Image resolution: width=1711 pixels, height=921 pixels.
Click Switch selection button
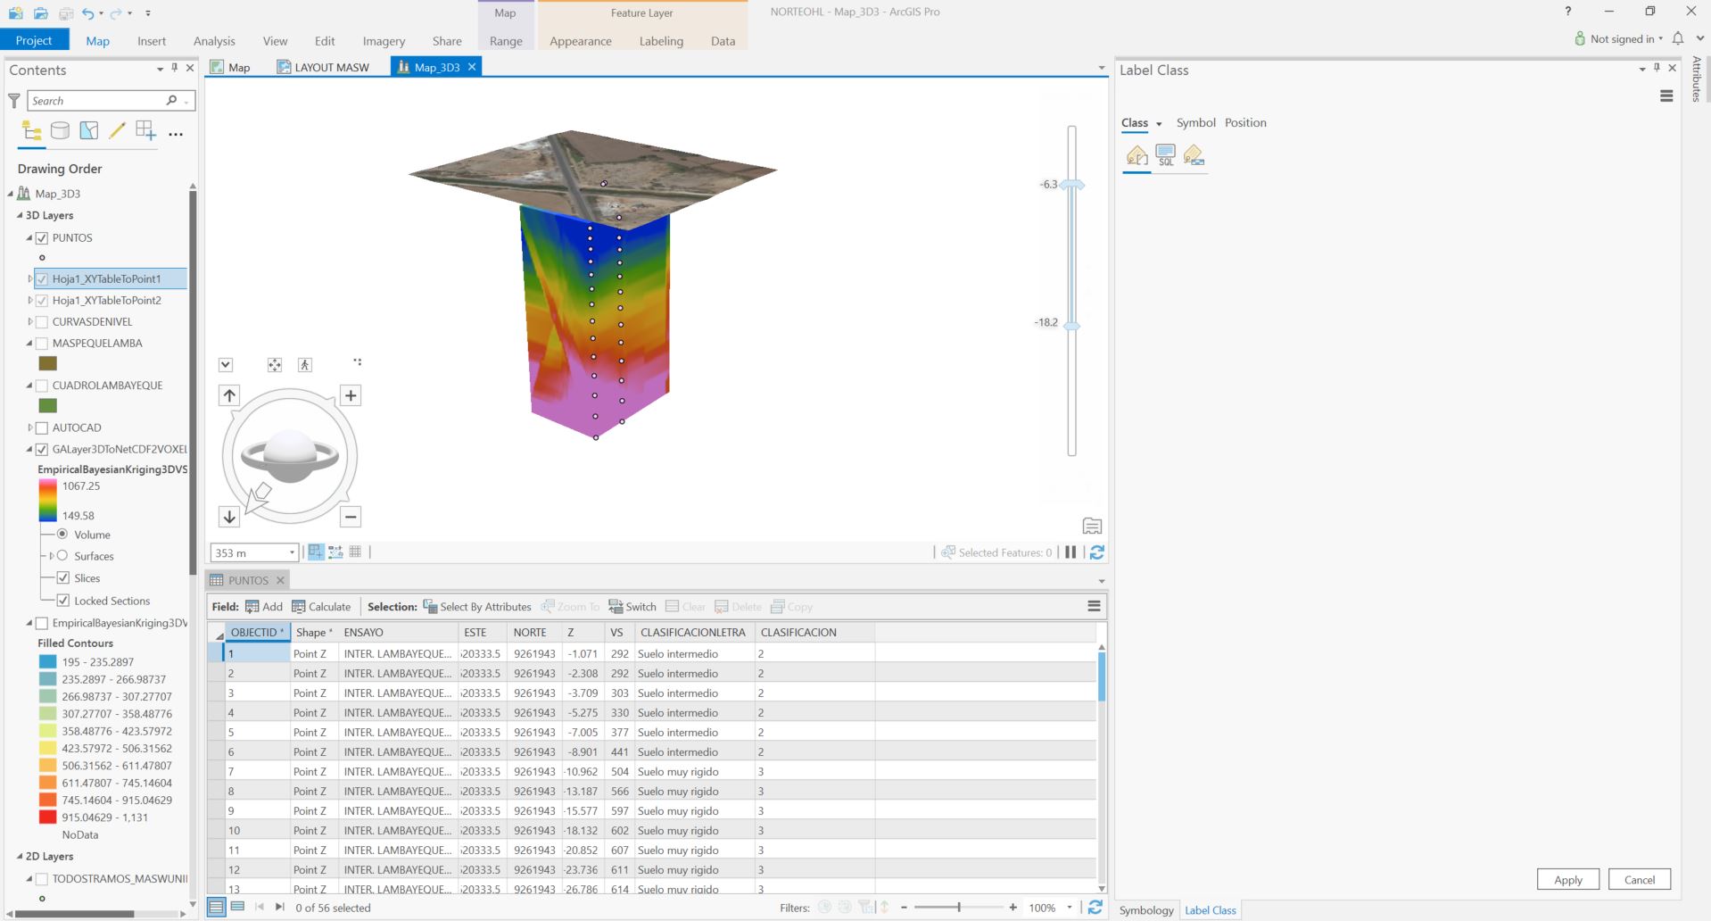tap(632, 607)
